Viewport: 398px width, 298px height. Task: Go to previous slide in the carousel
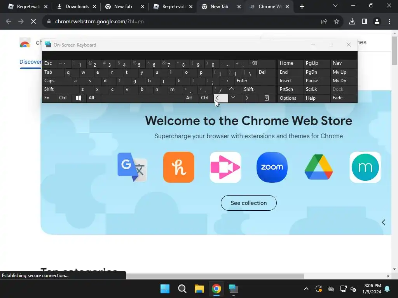click(384, 222)
